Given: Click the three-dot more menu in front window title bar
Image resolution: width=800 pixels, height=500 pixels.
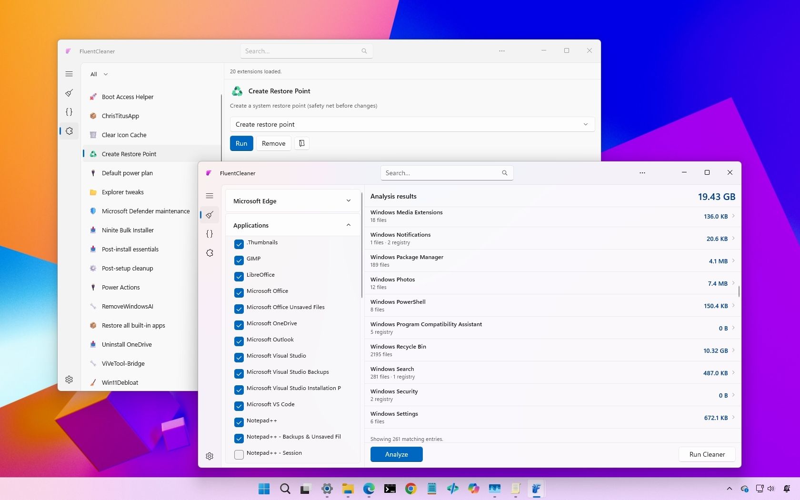Looking at the screenshot, I should coord(642,173).
